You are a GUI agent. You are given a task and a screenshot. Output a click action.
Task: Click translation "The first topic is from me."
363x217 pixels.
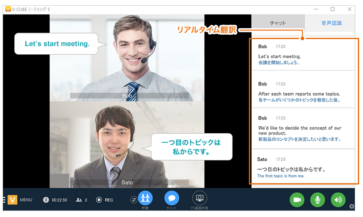[281, 176]
